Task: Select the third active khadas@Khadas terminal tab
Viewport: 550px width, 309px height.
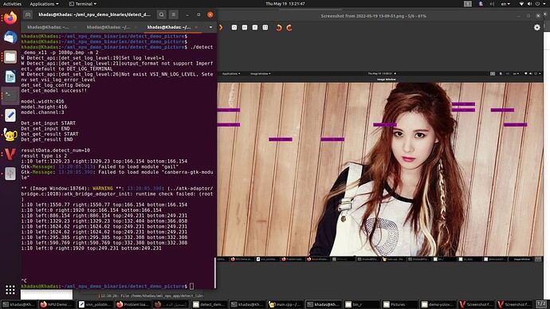Action: coord(169,27)
